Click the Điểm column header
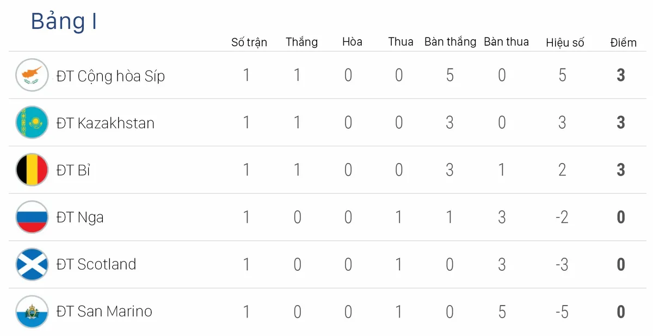 623,42
